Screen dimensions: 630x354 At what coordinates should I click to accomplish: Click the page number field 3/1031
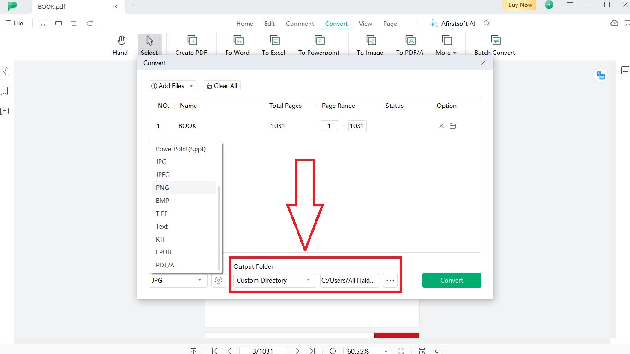[263, 351]
